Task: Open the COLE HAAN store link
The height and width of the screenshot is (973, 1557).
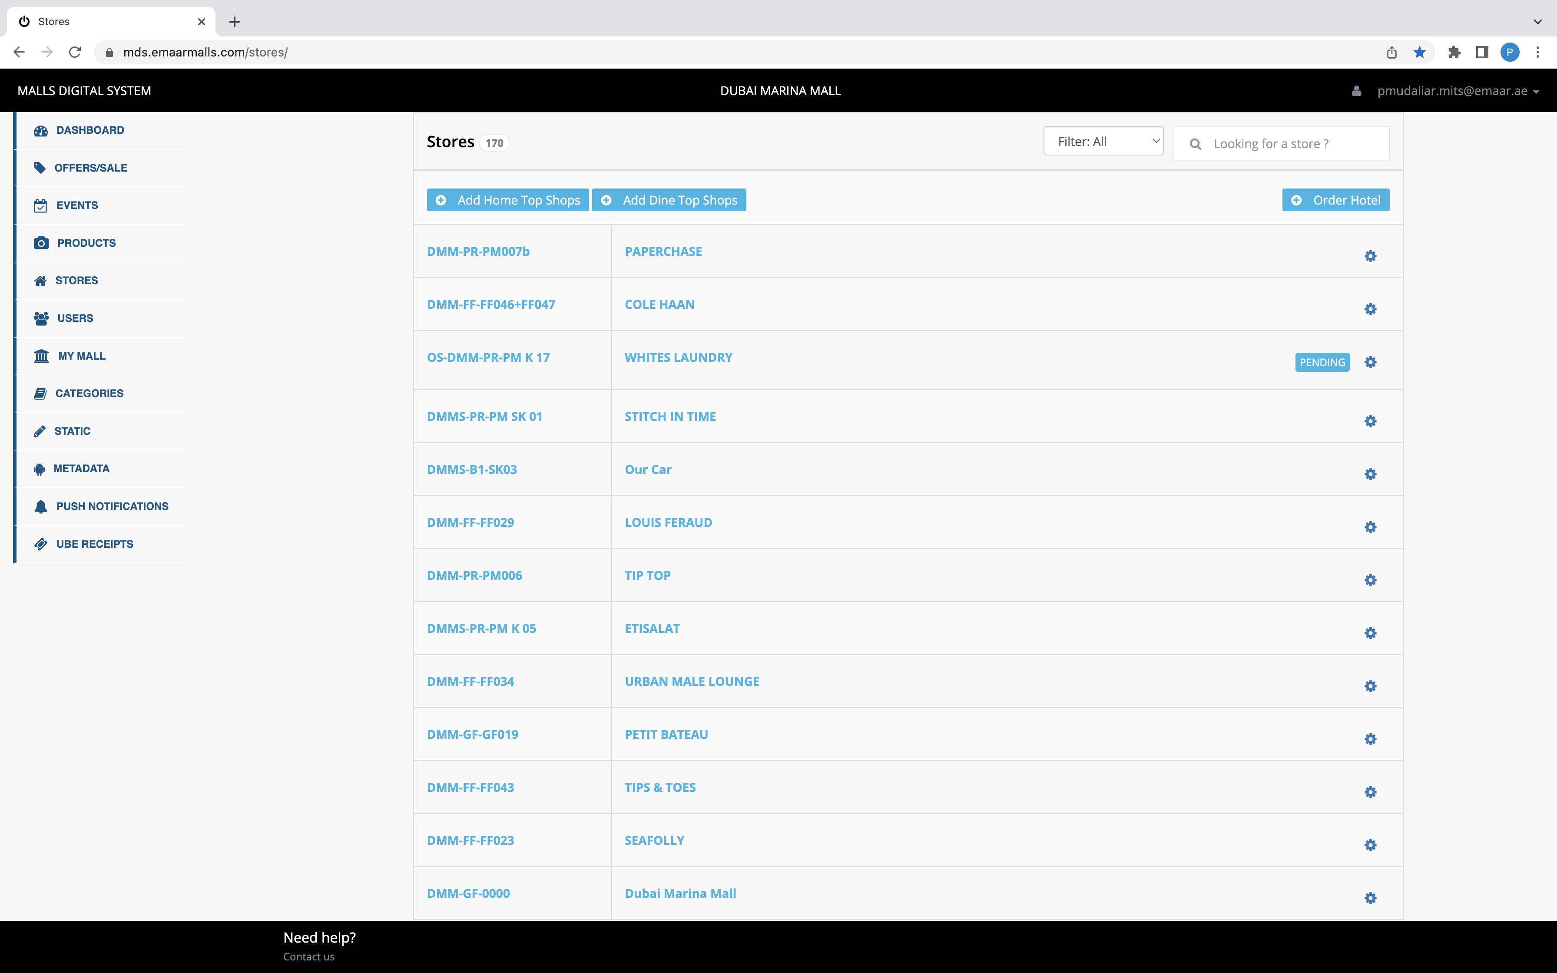Action: click(659, 304)
